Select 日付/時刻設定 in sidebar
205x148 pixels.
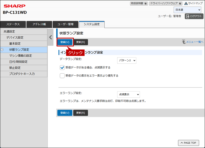[x=18, y=62]
